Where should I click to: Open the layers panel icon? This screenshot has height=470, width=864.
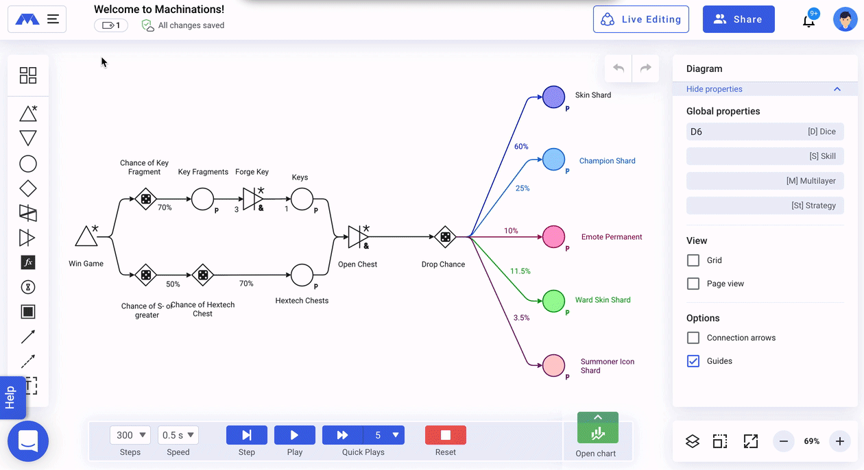693,441
